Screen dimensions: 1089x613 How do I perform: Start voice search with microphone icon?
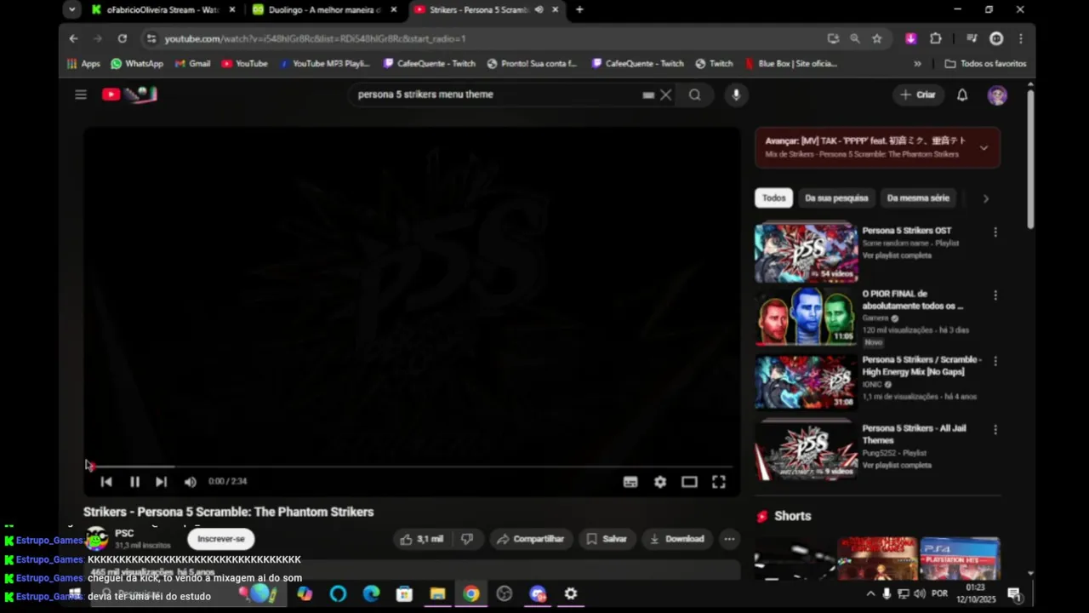pyautogui.click(x=736, y=95)
